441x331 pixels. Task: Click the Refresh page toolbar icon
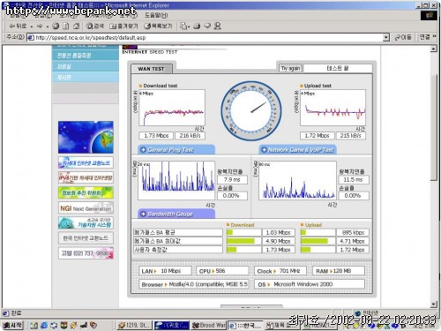(66, 26)
